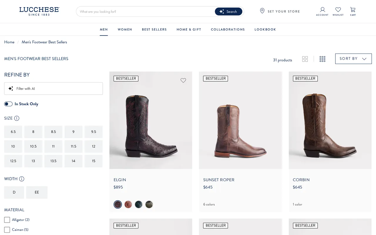Open the Elgin product title
376x235 pixels.
(120, 180)
